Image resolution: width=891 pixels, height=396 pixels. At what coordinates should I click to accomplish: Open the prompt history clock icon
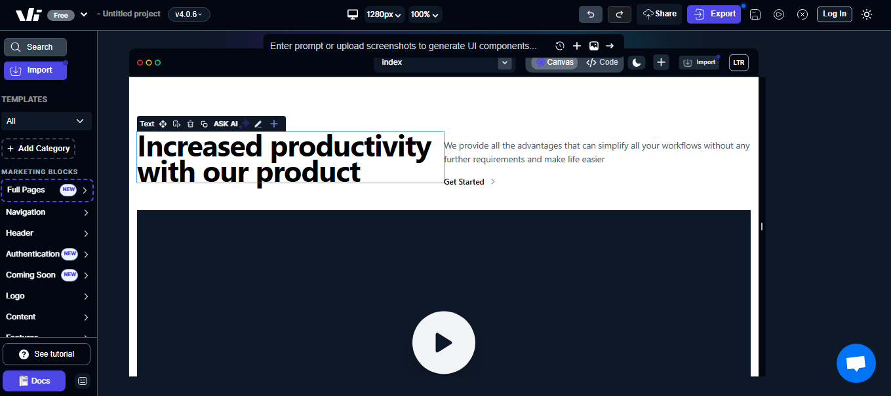click(x=559, y=46)
